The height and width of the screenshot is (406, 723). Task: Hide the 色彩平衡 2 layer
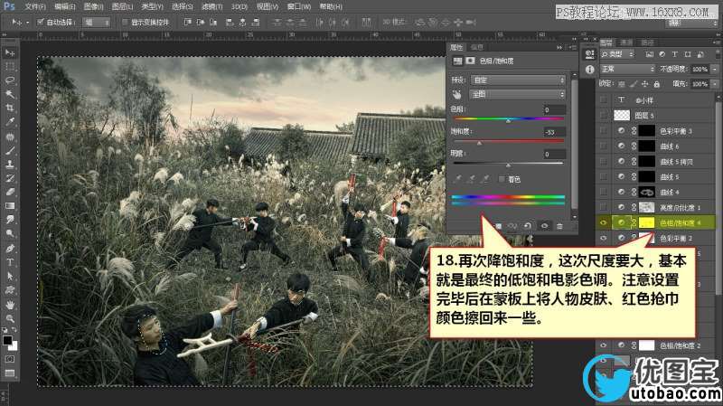(x=603, y=238)
